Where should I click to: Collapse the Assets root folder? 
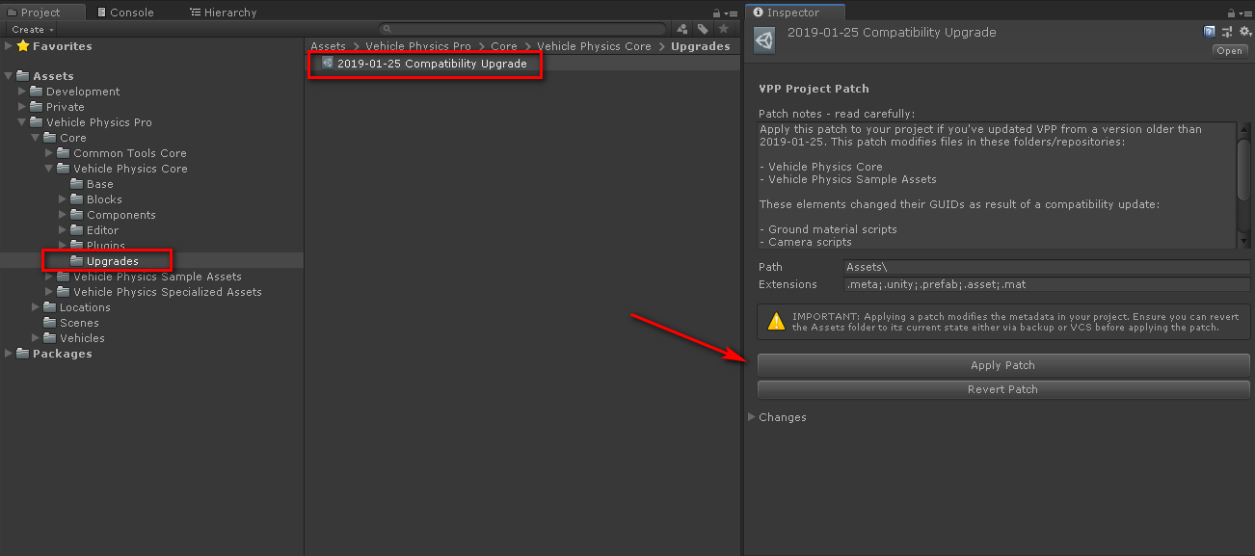coord(9,76)
